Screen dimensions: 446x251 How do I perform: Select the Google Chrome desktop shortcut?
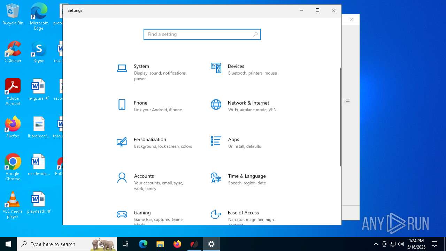tap(13, 167)
